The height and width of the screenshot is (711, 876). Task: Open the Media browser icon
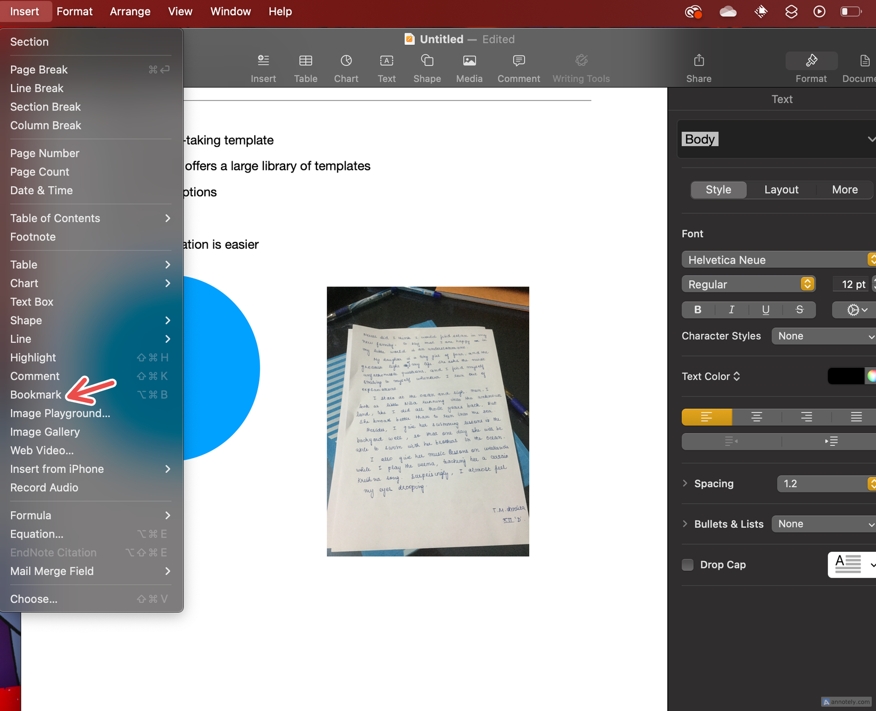tap(469, 66)
